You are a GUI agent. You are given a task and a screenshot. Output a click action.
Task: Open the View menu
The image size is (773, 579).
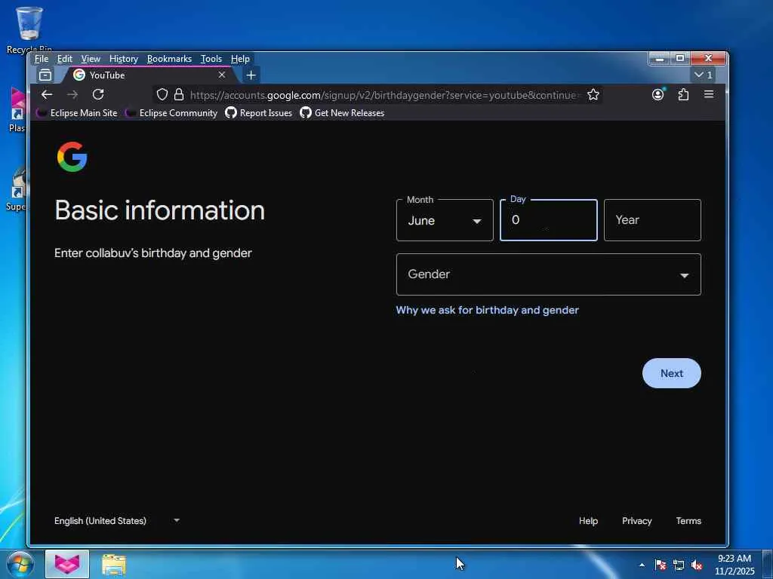[x=91, y=59]
